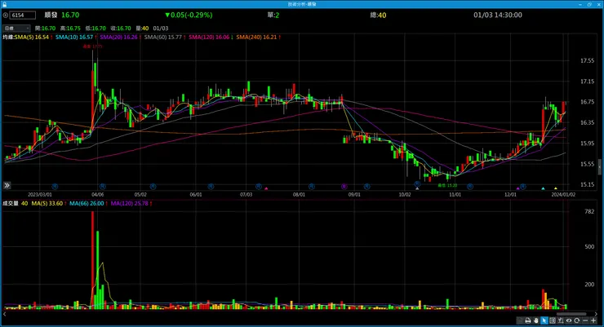Click the MA(120) 25.78 volume legend
Image resolution: width=604 pixels, height=327 pixels.
[x=131, y=204]
